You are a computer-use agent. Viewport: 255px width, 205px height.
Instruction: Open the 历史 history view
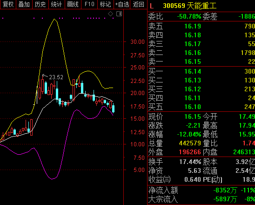(x=40, y=4)
